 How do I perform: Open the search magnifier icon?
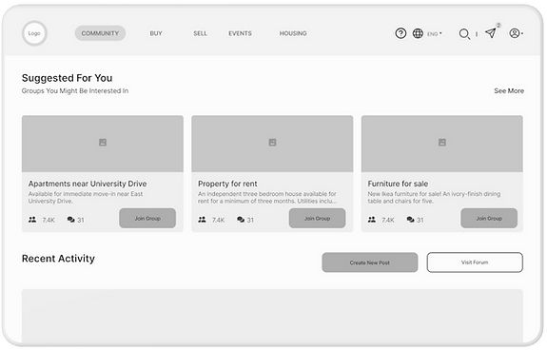coord(464,34)
